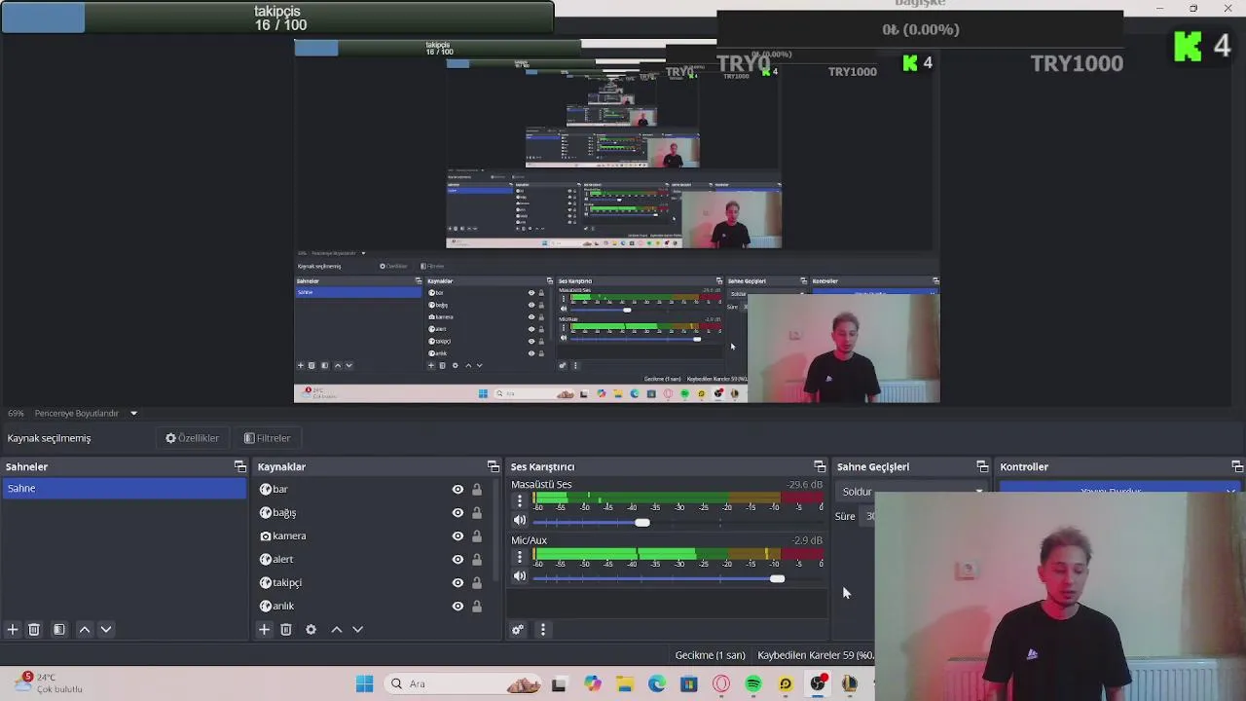1246x701 pixels.
Task: Toggle lock on the alert source
Action: [477, 560]
